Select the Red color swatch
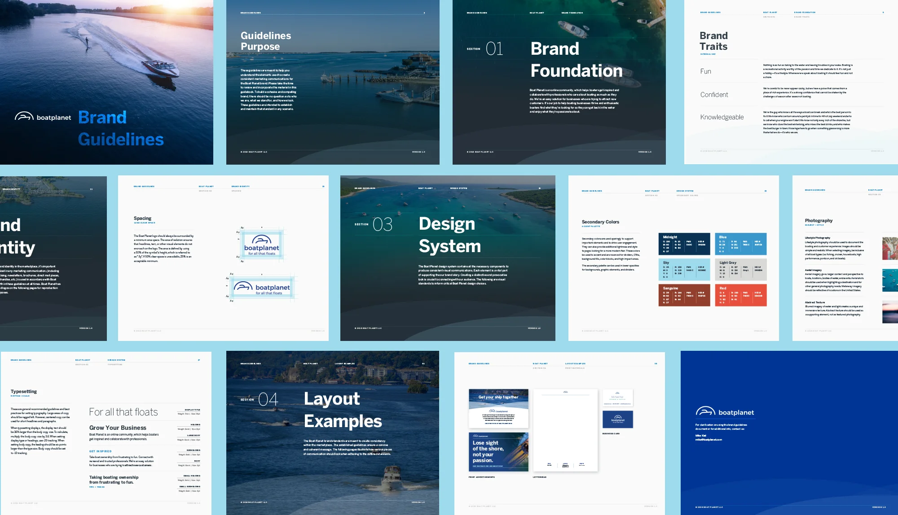898x515 pixels. 741,295
